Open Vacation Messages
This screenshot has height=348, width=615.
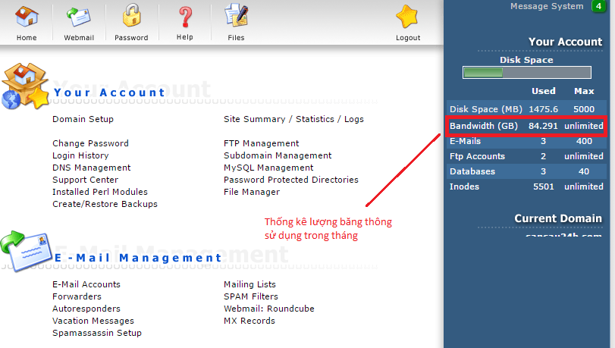[93, 321]
